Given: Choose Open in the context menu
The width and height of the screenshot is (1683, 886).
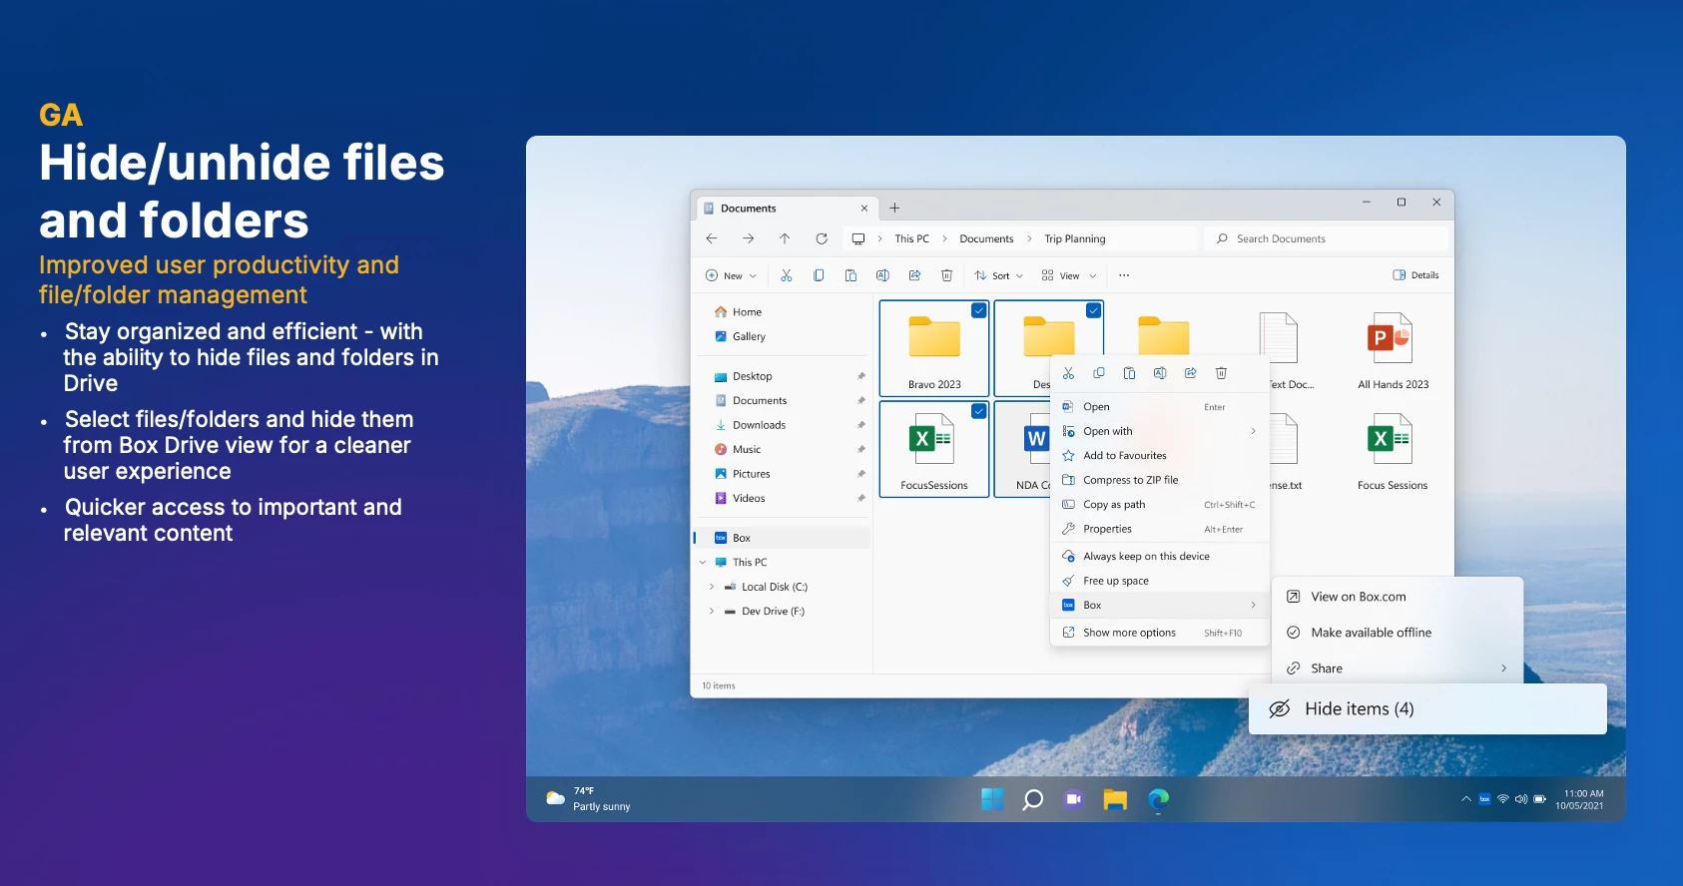Looking at the screenshot, I should pos(1160,407).
